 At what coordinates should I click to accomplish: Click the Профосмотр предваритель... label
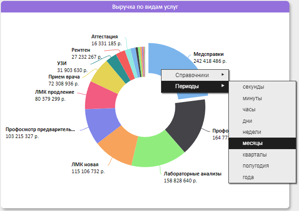pyautogui.click(x=40, y=129)
